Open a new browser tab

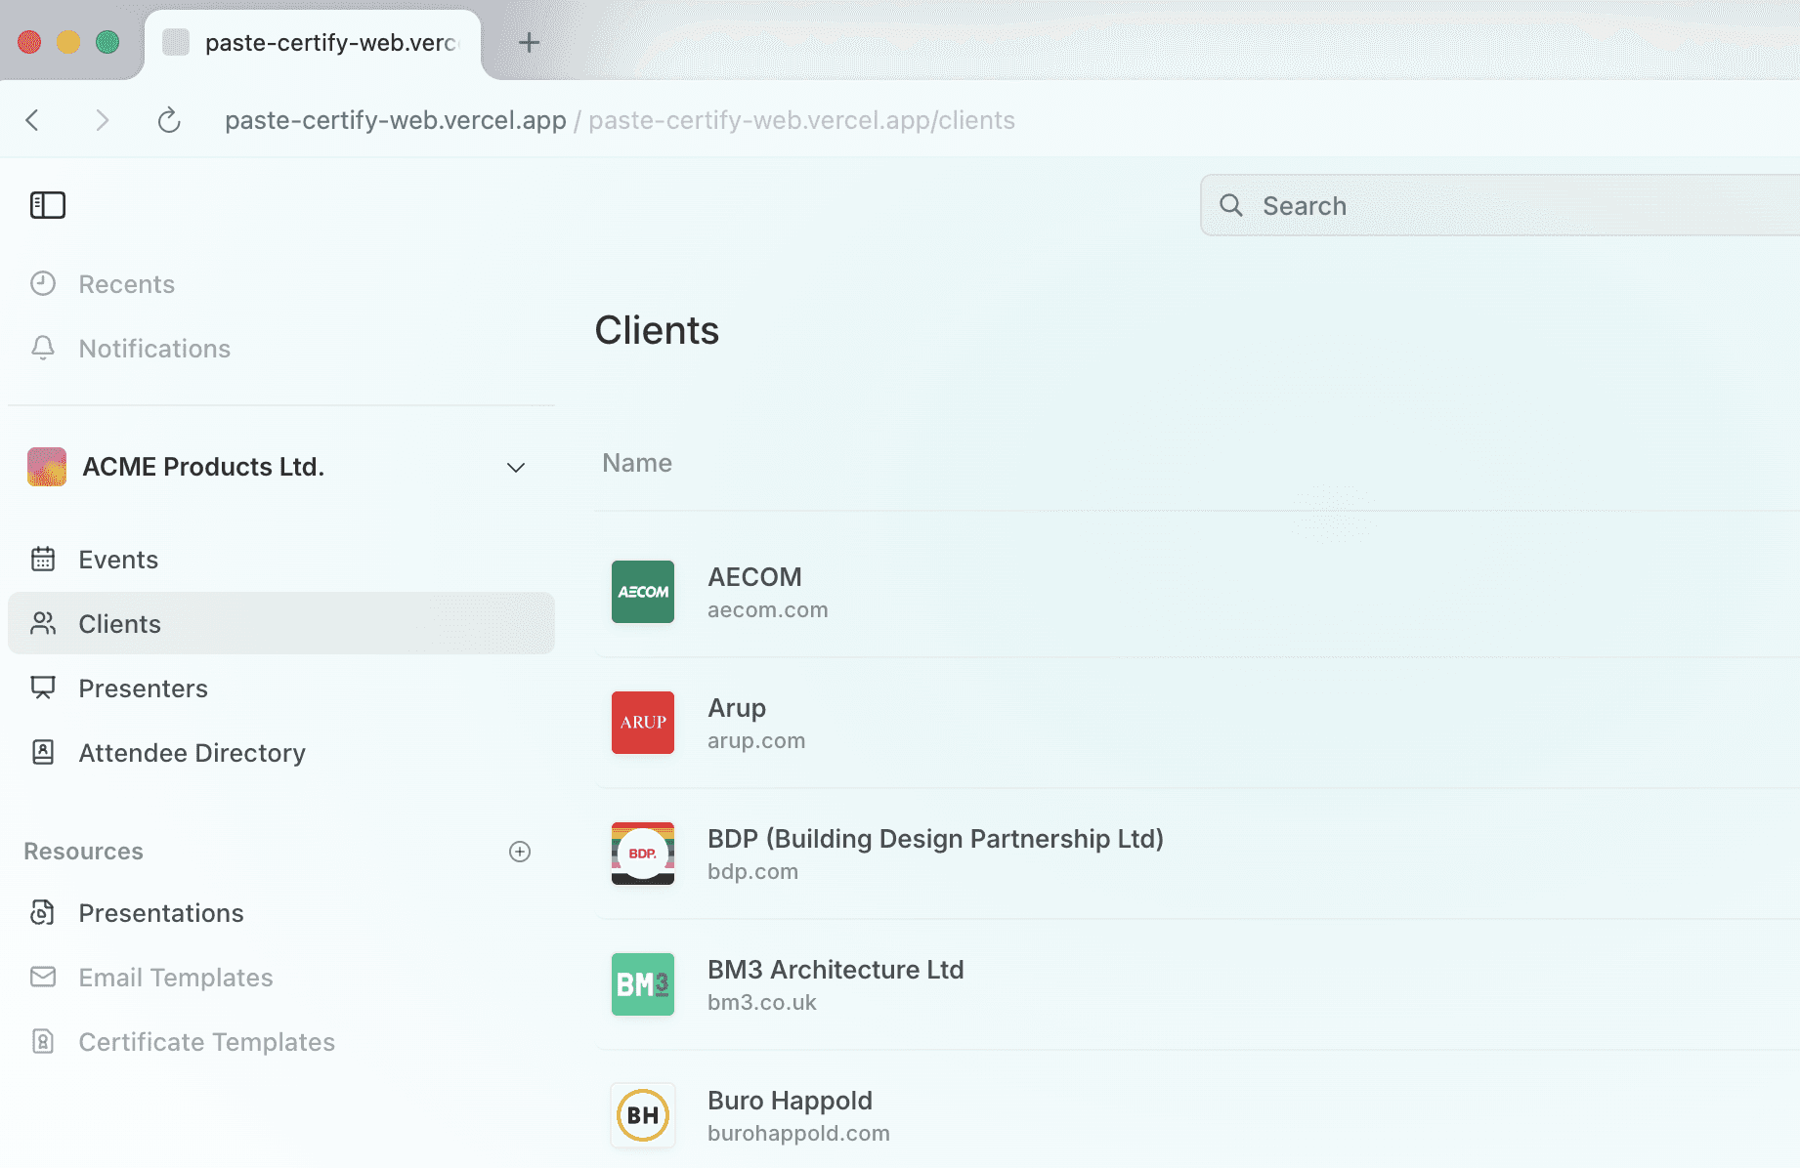click(x=529, y=42)
